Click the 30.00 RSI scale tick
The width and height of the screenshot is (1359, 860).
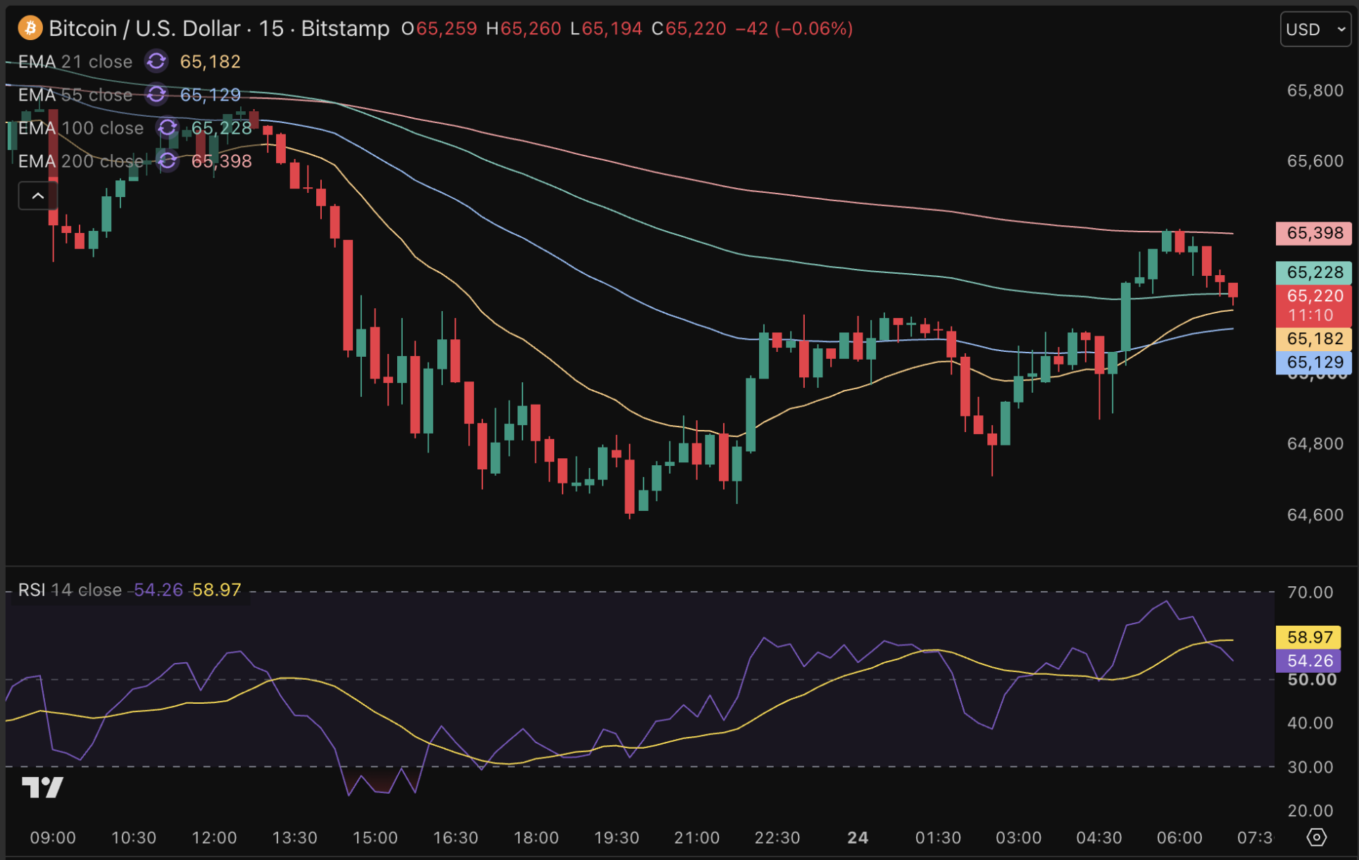pos(1310,766)
